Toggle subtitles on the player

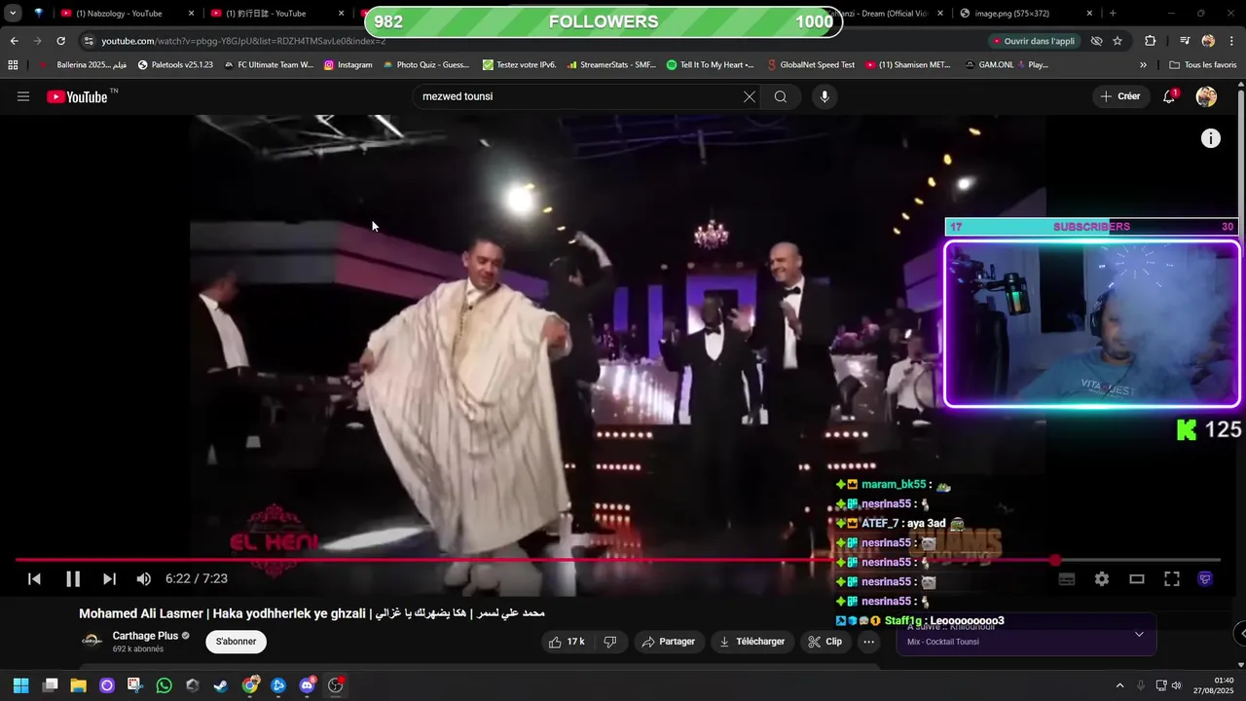(1067, 578)
